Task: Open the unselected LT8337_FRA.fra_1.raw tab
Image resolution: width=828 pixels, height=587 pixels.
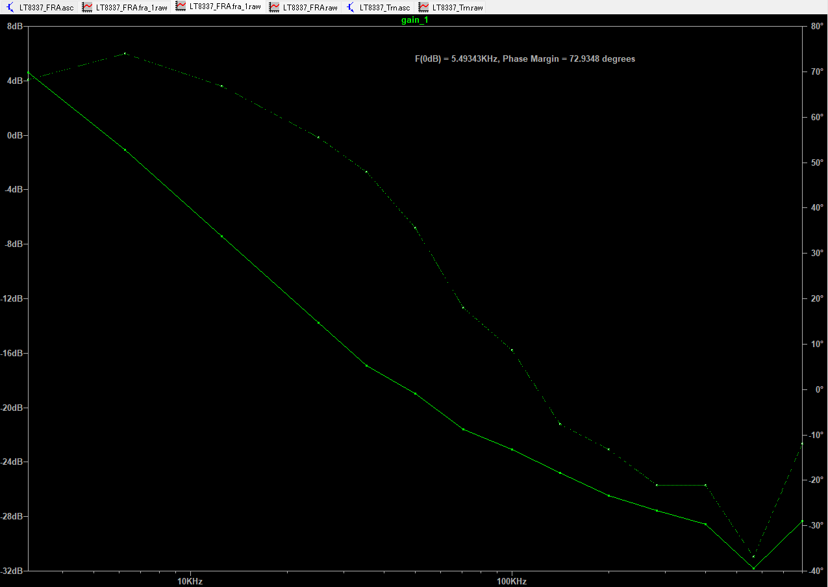Action: (x=125, y=7)
